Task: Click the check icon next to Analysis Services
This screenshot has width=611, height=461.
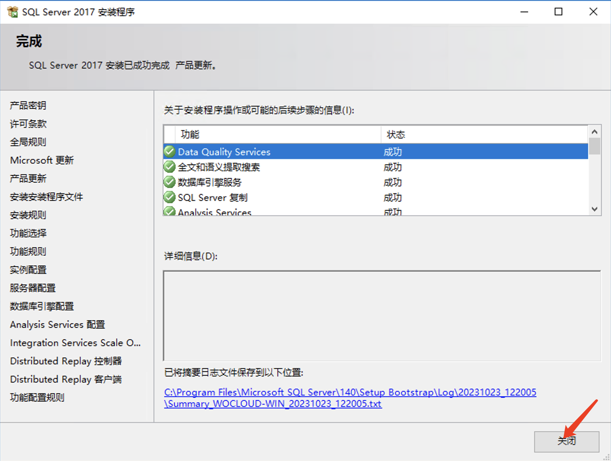Action: [x=169, y=211]
